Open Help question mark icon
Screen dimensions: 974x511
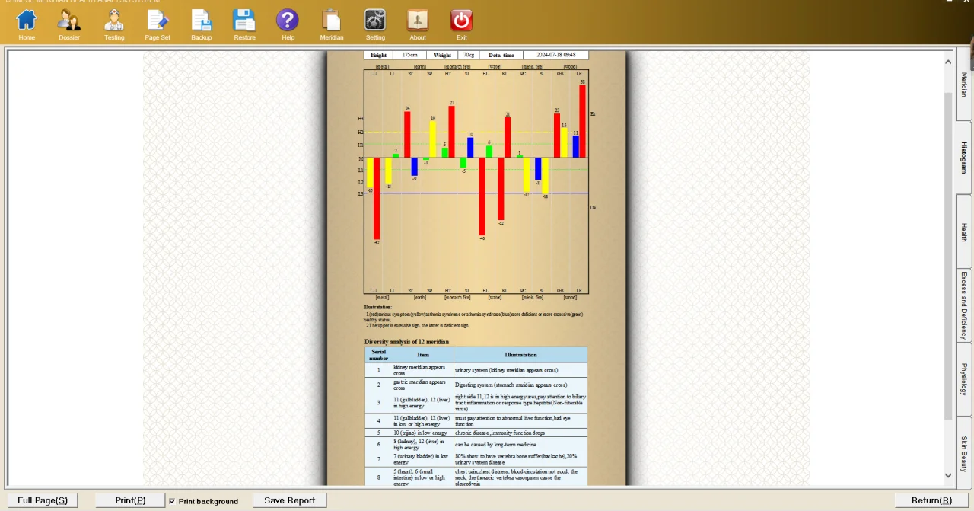tap(288, 25)
